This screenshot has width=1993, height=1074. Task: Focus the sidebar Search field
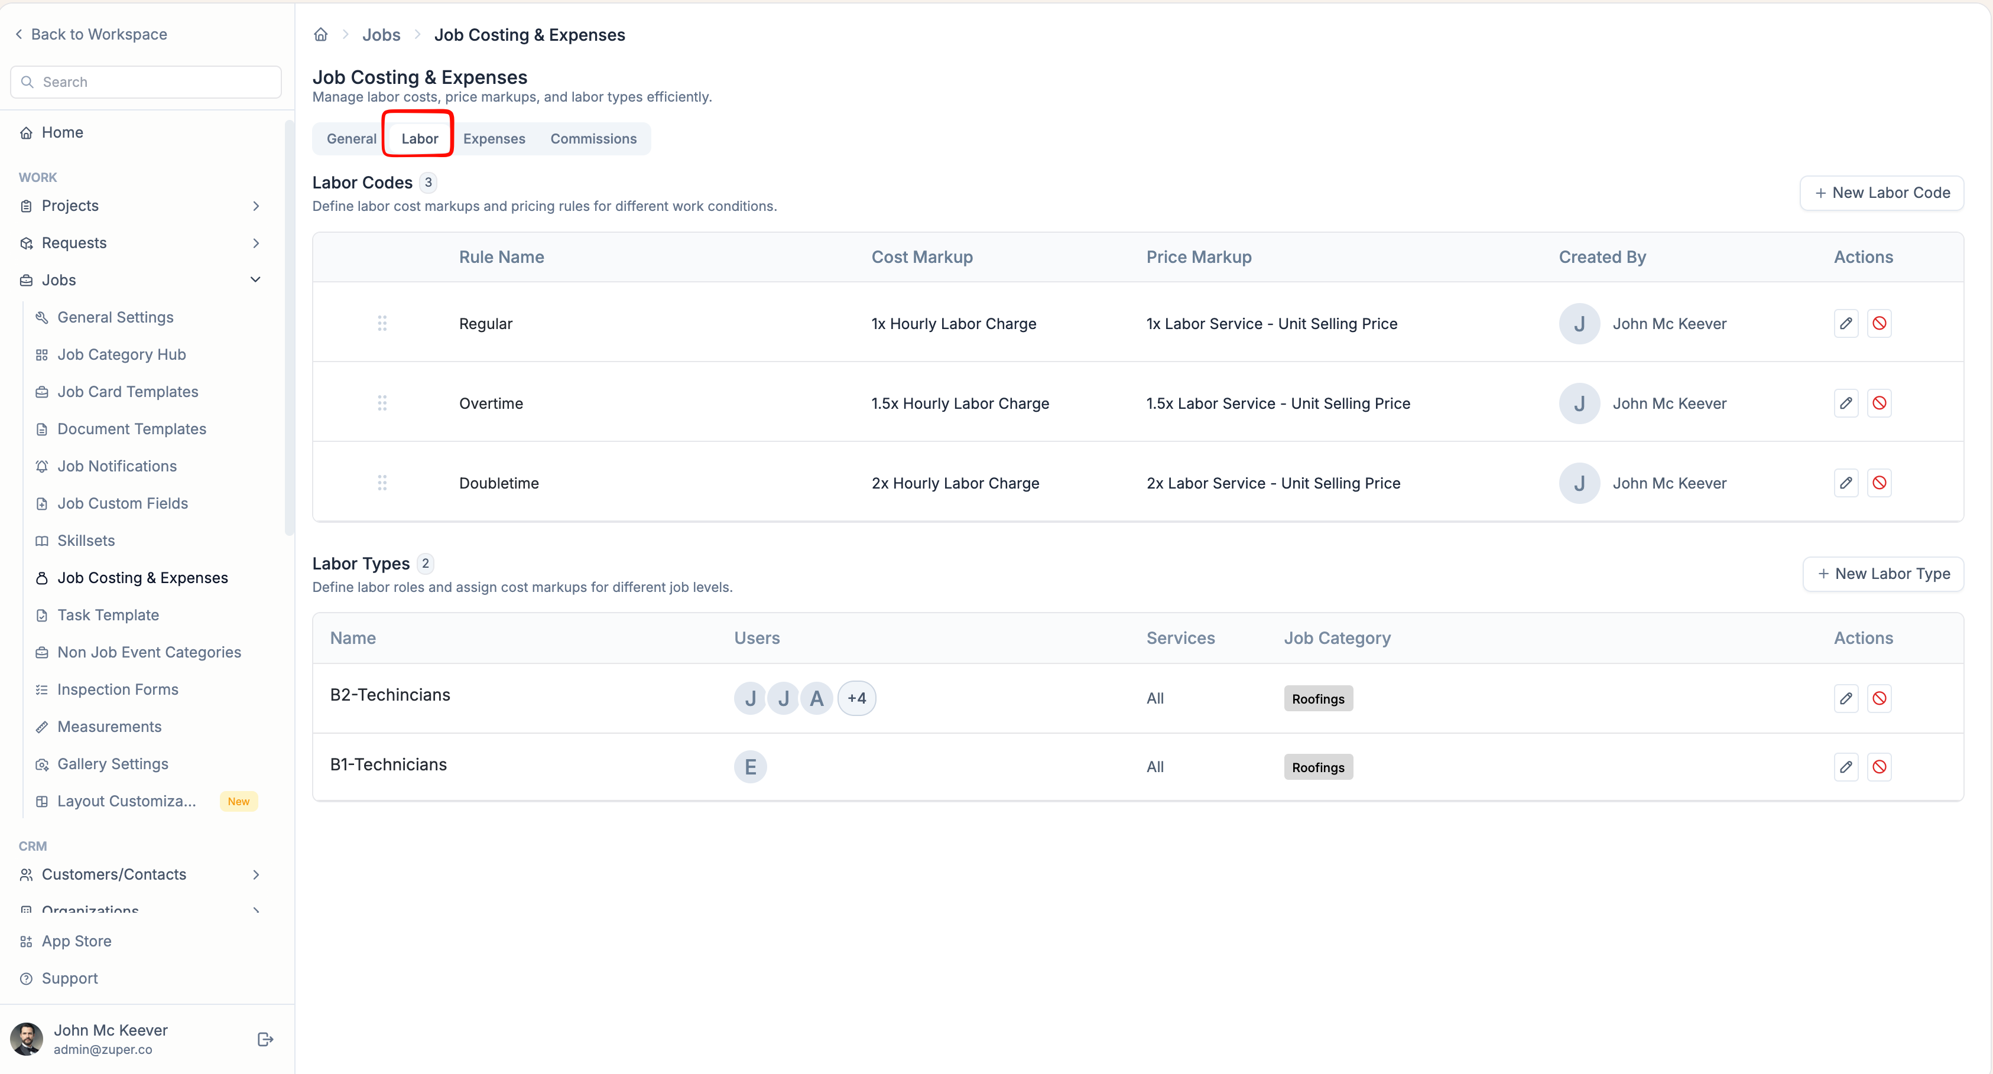(x=146, y=82)
